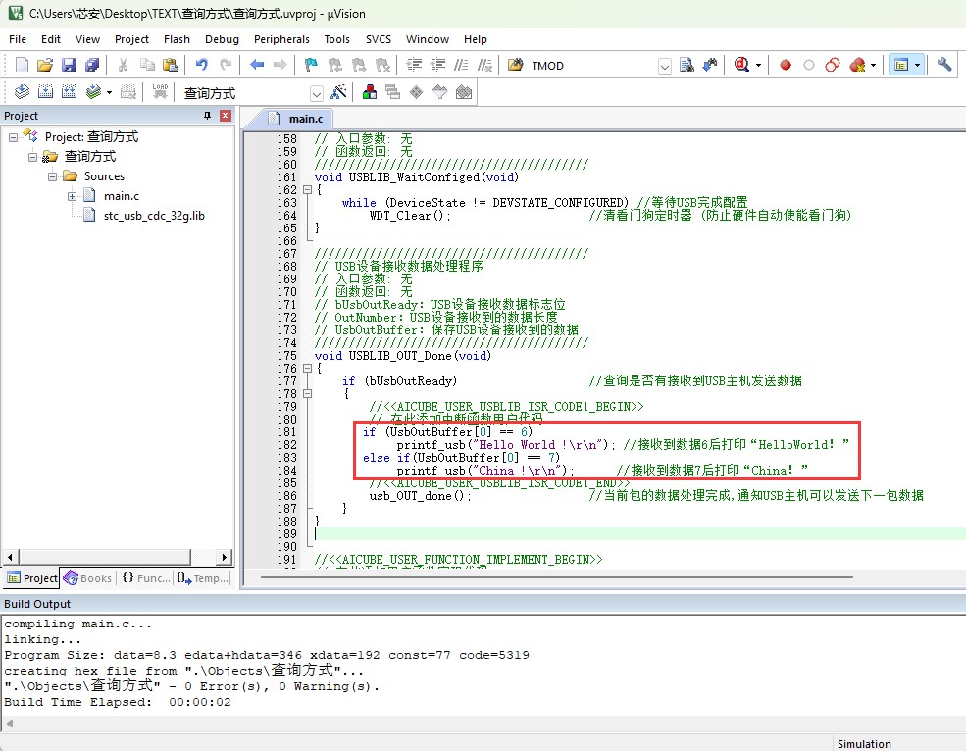
Task: Open the Peripherals menu
Action: pos(281,39)
